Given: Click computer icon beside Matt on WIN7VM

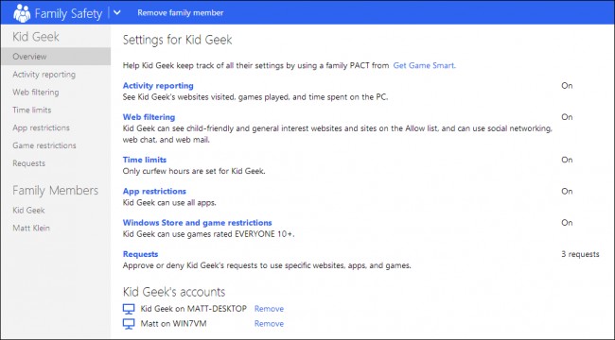Looking at the screenshot, I should [129, 324].
